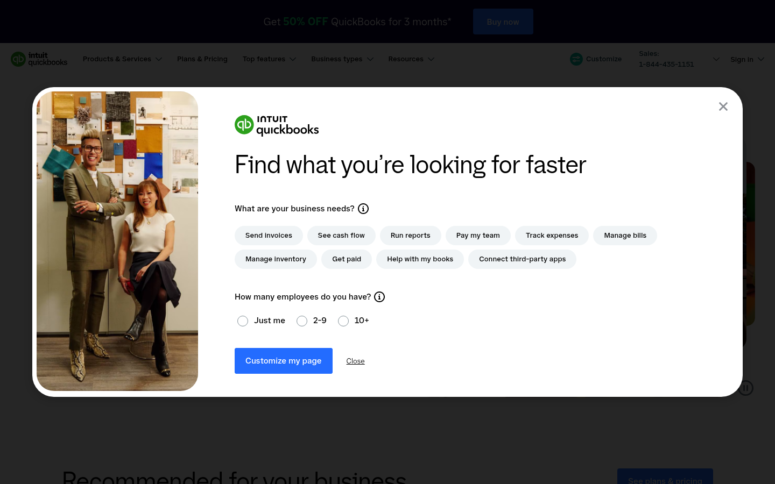This screenshot has width=775, height=484.
Task: Expand the Business types dropdown
Action: [342, 59]
